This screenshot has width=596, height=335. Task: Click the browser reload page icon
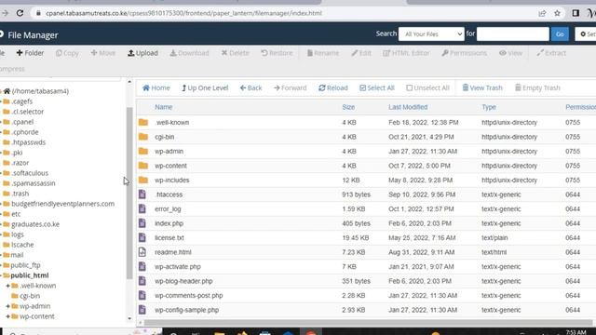(20, 13)
